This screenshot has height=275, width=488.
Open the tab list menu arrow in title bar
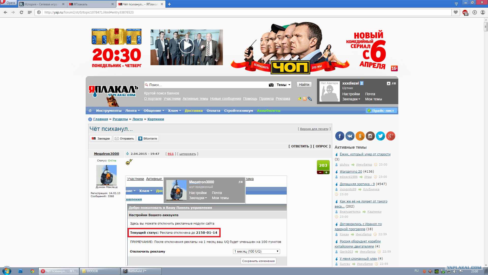456,4
